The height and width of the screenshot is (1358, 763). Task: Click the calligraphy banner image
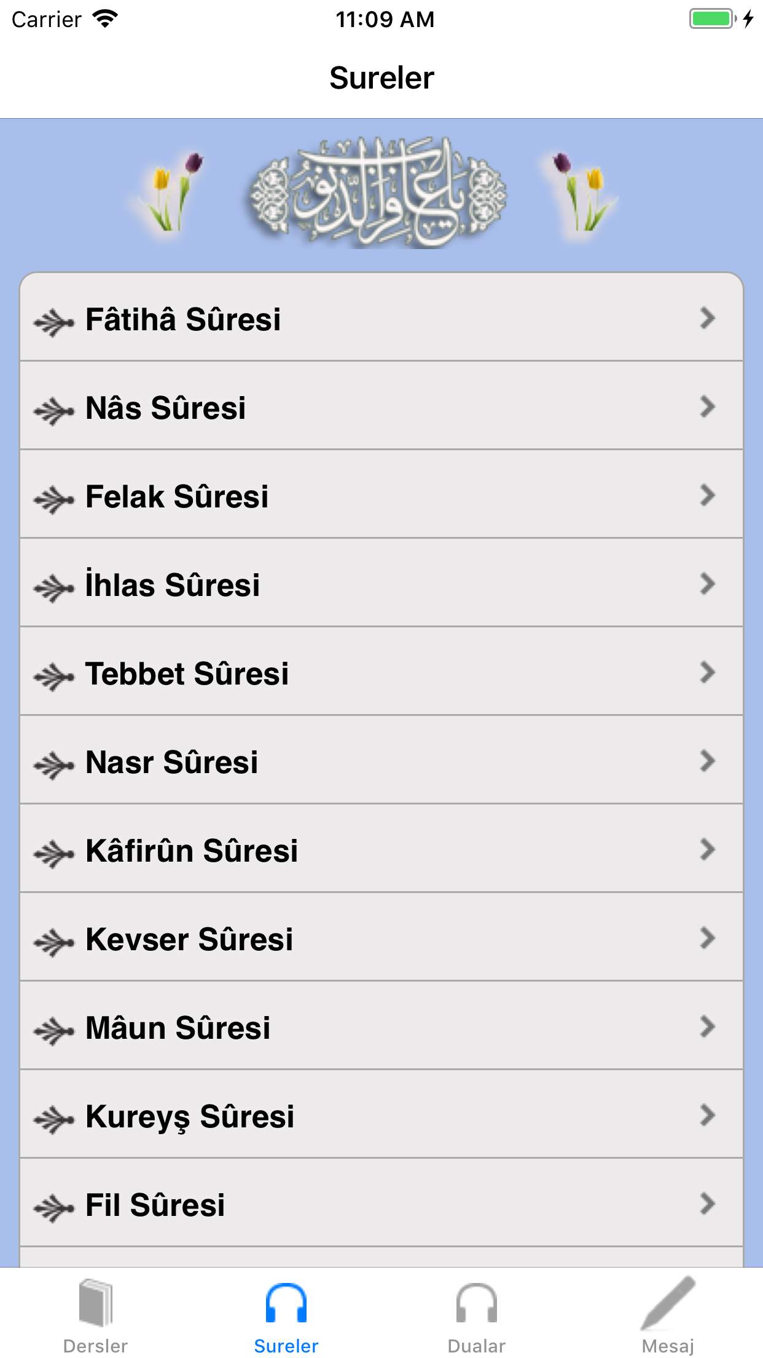click(378, 193)
